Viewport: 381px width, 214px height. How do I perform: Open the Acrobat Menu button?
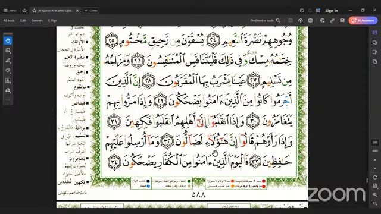10,11
